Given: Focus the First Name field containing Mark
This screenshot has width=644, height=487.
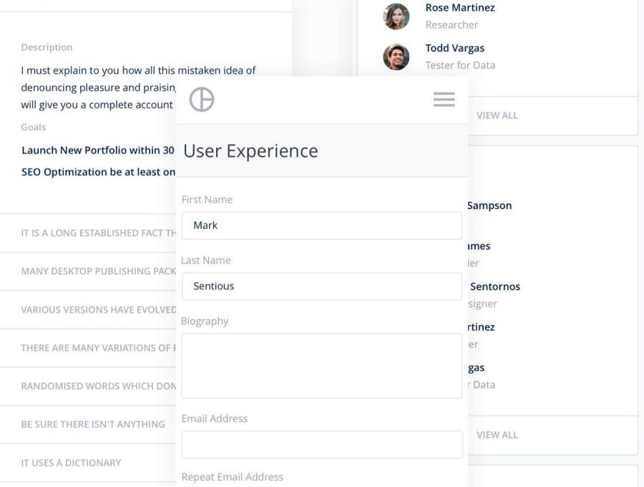Looking at the screenshot, I should [x=322, y=226].
